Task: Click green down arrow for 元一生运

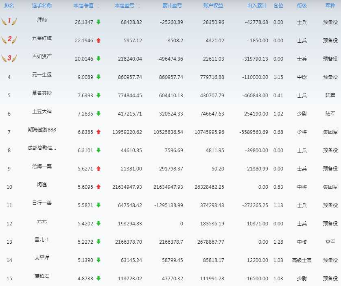Action: coord(98,77)
